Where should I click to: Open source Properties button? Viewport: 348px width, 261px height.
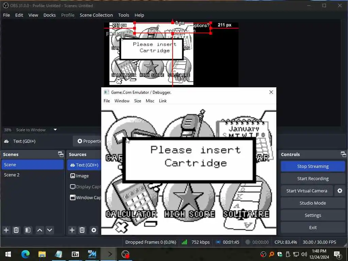click(x=87, y=141)
